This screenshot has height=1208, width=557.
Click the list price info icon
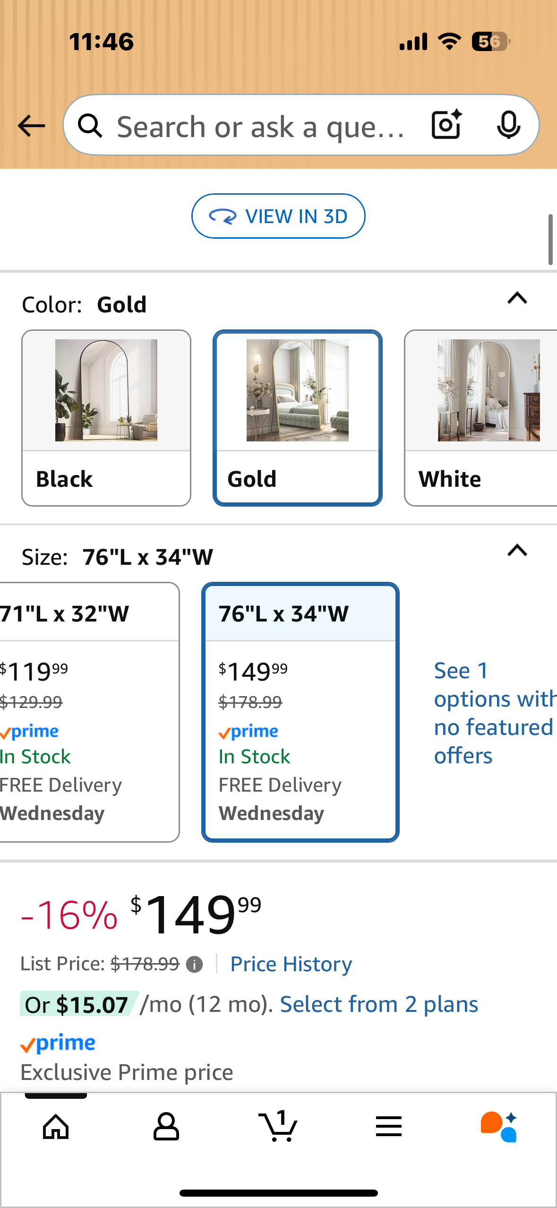click(194, 964)
